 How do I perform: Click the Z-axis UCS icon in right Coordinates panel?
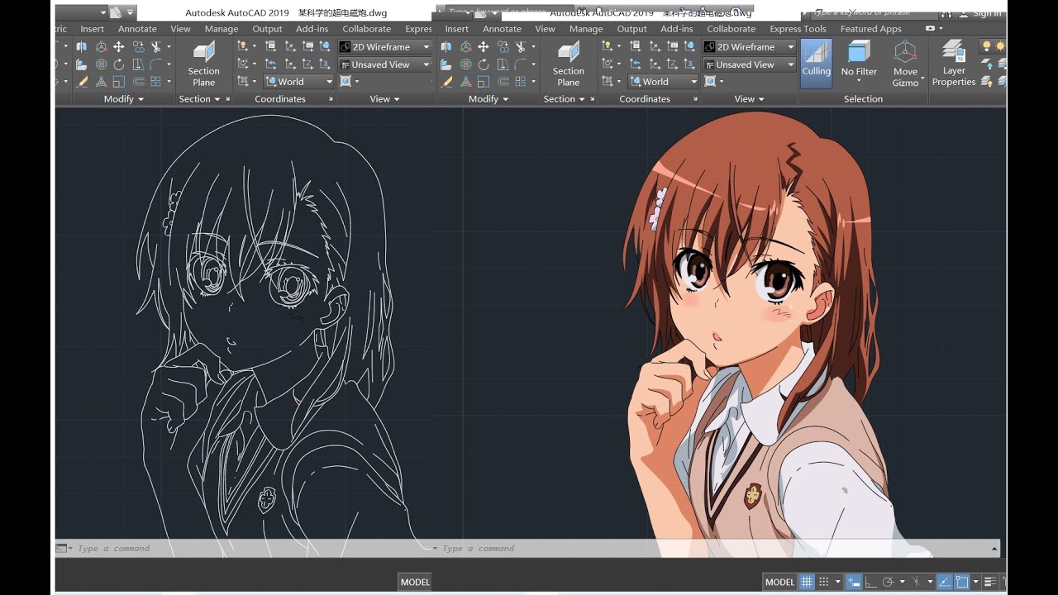click(671, 64)
